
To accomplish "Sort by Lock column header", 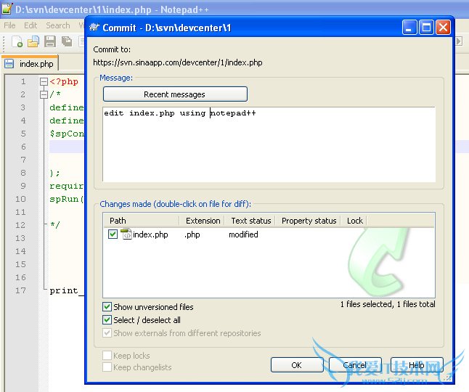I will pos(354,221).
